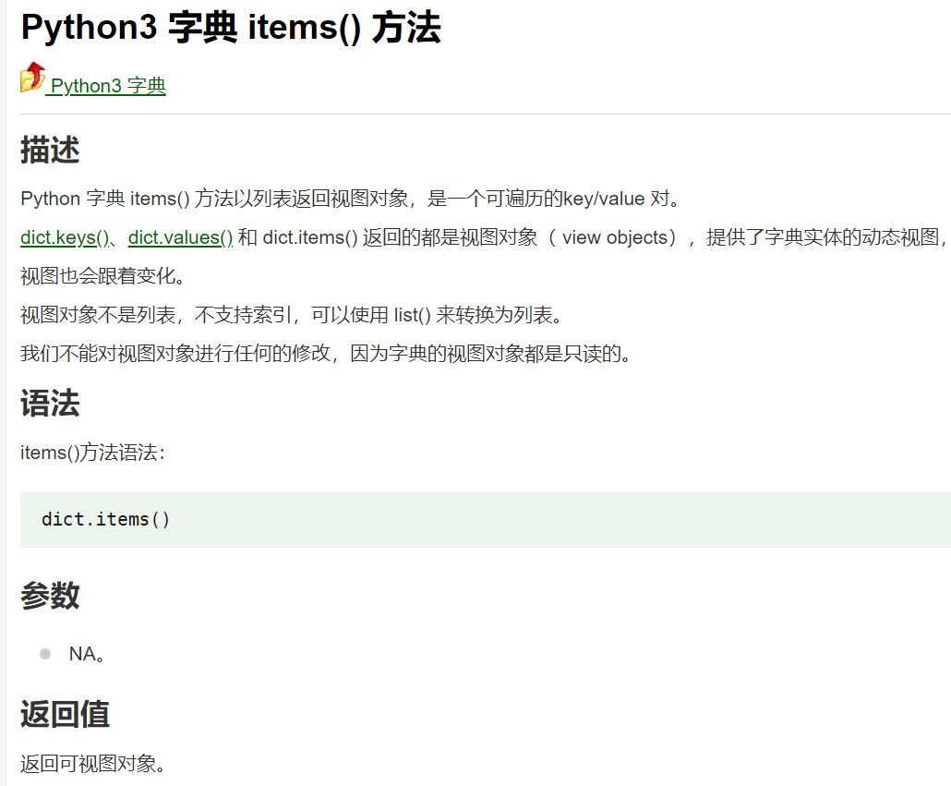Click the NA。 list item text

(x=87, y=654)
